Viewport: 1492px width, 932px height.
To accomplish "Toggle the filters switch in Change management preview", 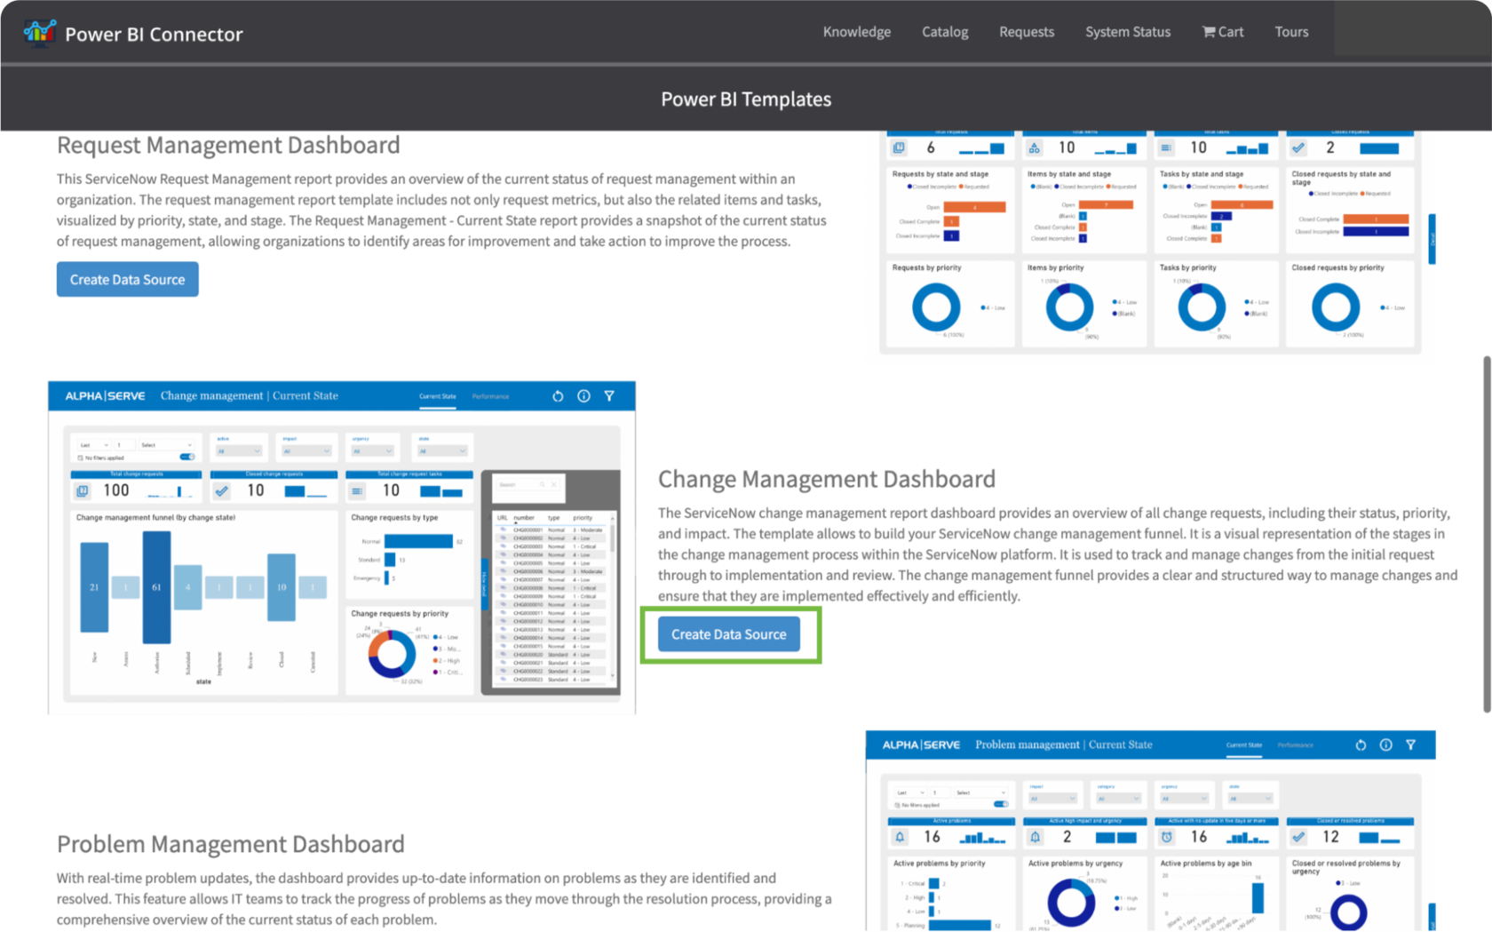I will (x=186, y=456).
